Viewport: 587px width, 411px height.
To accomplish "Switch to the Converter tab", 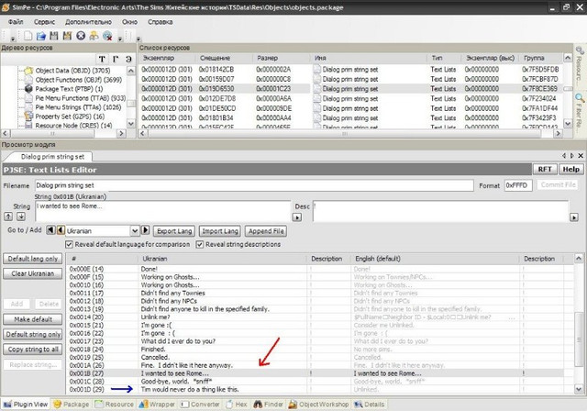I will pyautogui.click(x=200, y=405).
